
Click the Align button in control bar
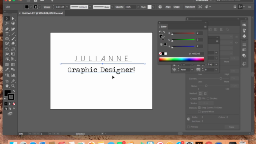[x=168, y=7]
